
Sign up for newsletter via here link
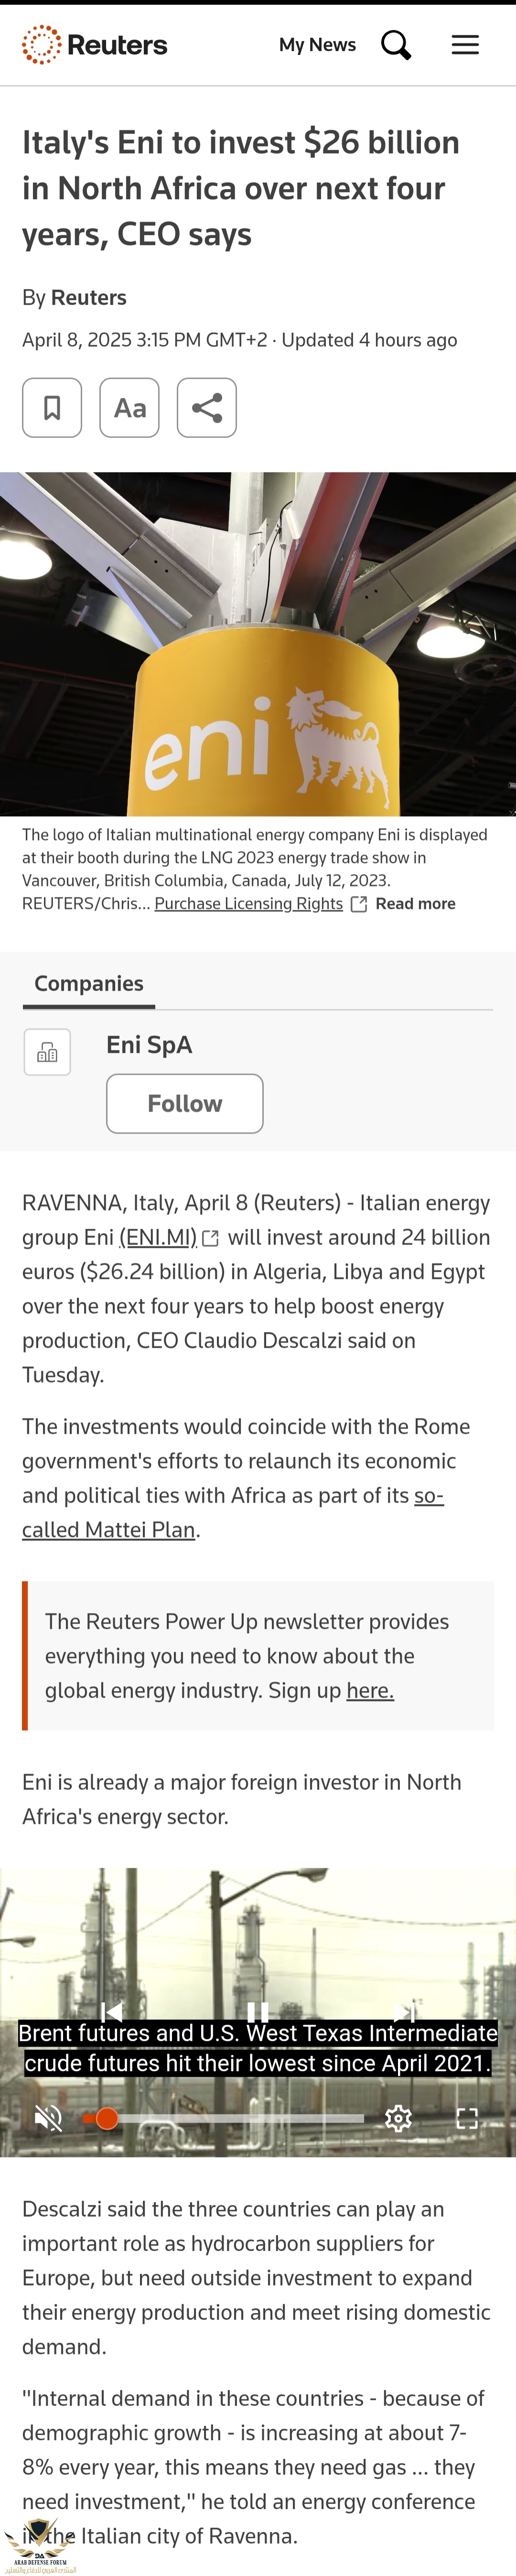click(370, 1691)
